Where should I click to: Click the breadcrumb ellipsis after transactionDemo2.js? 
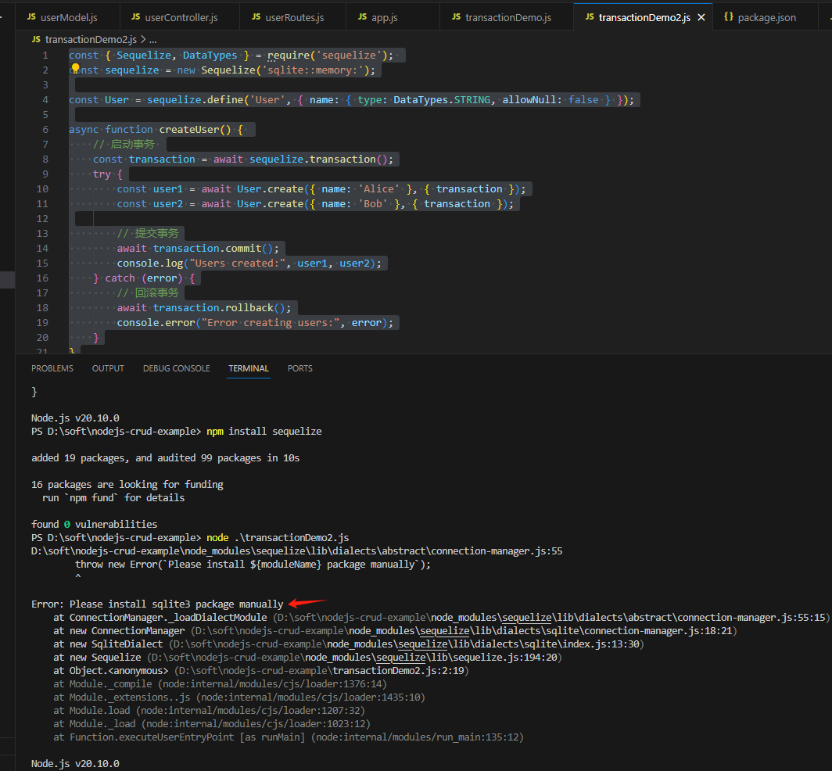pos(152,40)
